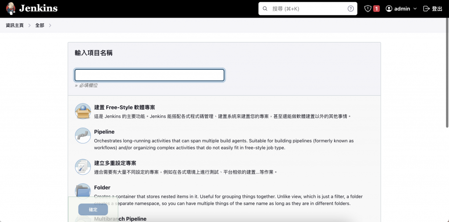Click the admin user avatar icon
The width and height of the screenshot is (449, 222).
pos(389,9)
